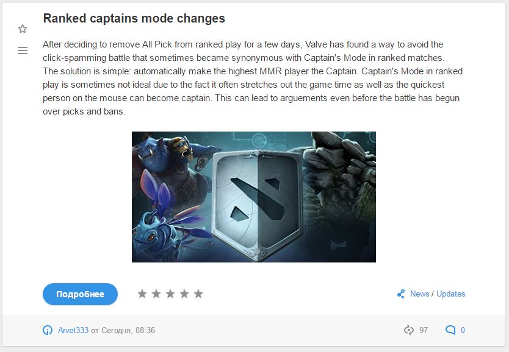Open the Updates category link
The height and width of the screenshot is (352, 509).
pos(450,294)
